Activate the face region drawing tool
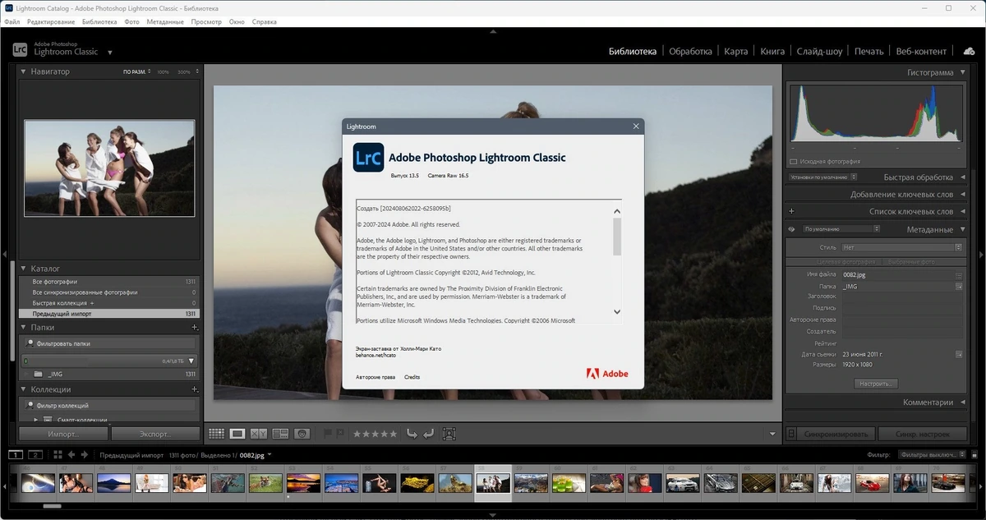Screen dimensions: 986x520 (449, 433)
